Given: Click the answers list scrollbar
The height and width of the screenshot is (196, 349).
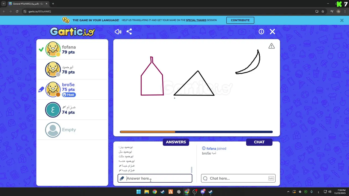Looking at the screenshot, I should click(191, 170).
